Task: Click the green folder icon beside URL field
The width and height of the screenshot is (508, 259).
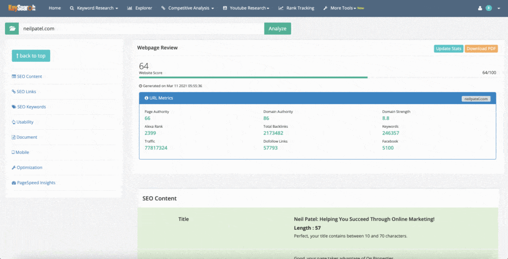Action: [x=12, y=28]
